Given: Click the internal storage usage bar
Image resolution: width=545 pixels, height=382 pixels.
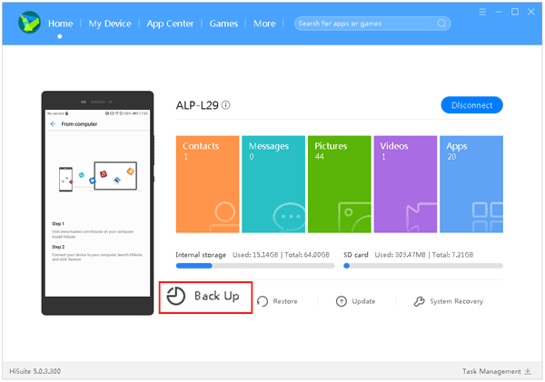Looking at the screenshot, I should (x=255, y=266).
